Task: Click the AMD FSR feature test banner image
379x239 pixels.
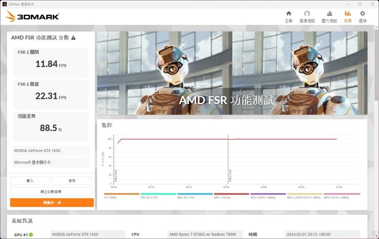Action: pyautogui.click(x=236, y=72)
